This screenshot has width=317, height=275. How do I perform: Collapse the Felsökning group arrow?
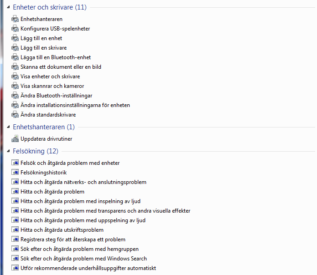(8, 151)
